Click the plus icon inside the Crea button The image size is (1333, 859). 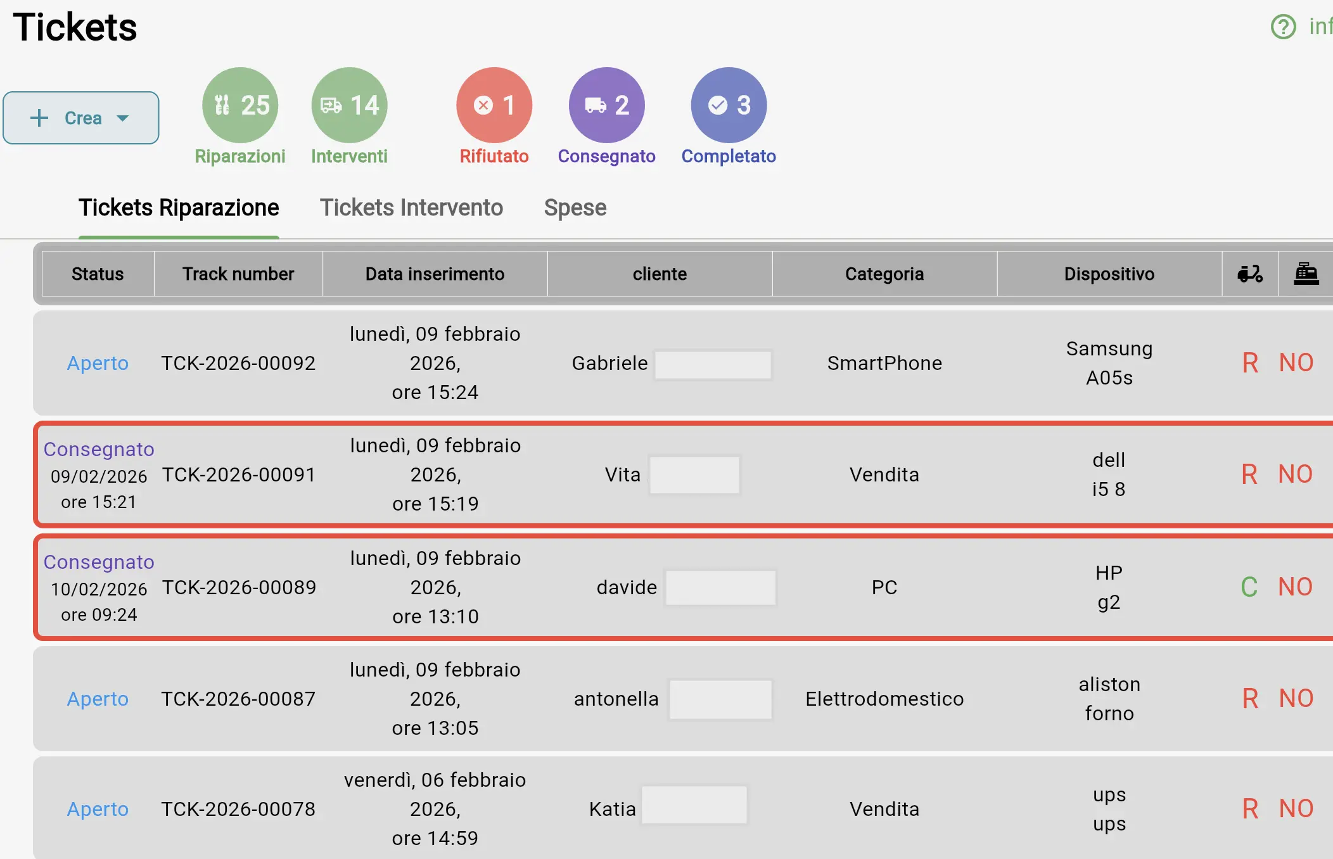[x=39, y=117]
